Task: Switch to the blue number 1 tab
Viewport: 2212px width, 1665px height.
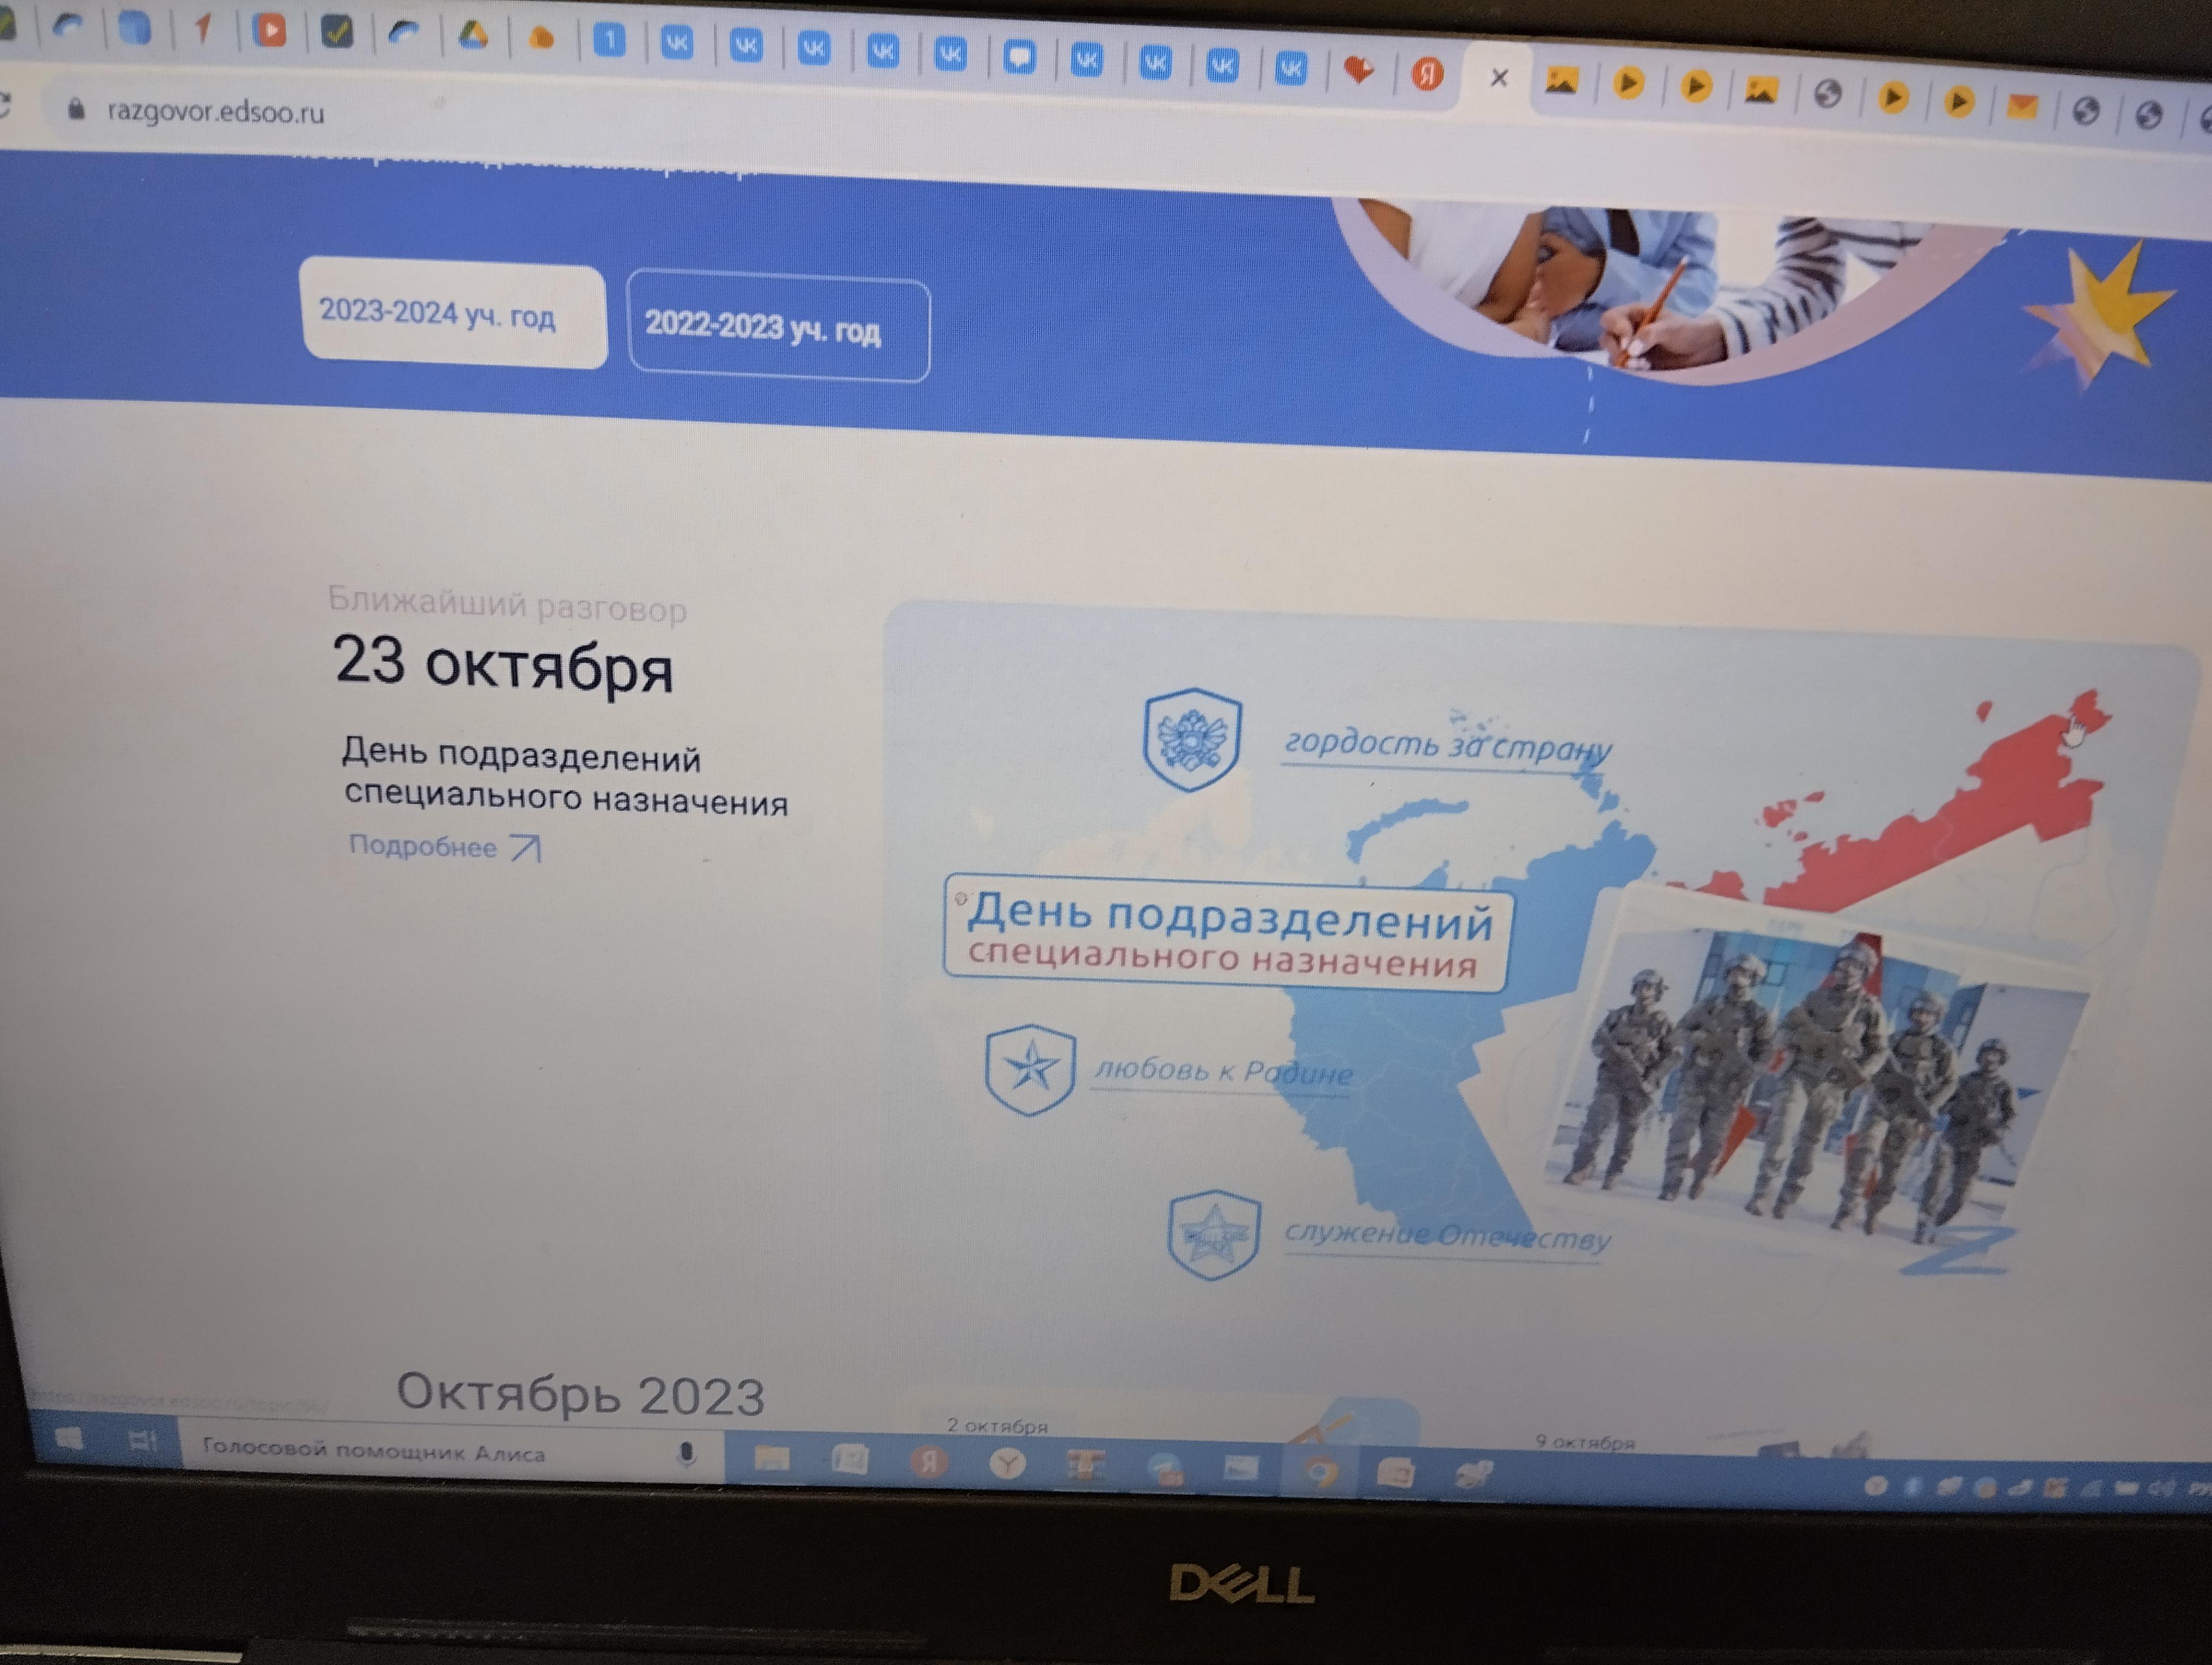Action: point(609,41)
